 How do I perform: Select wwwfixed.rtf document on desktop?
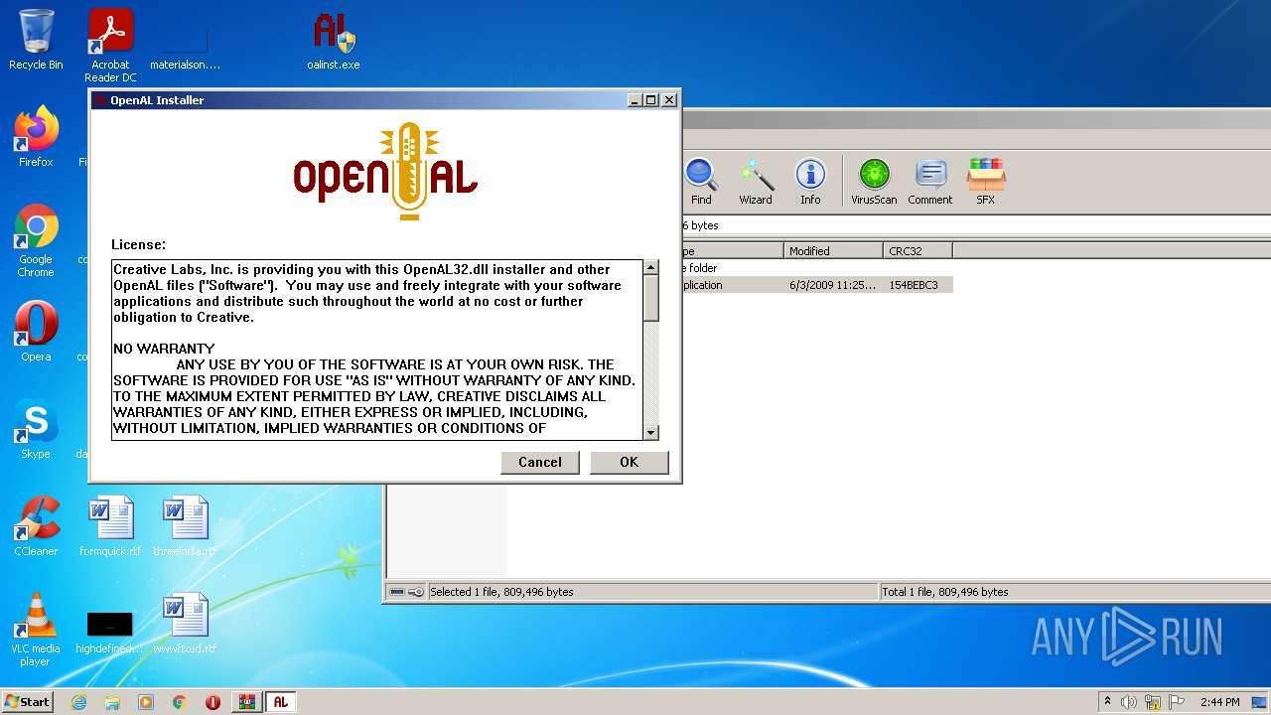tap(185, 624)
